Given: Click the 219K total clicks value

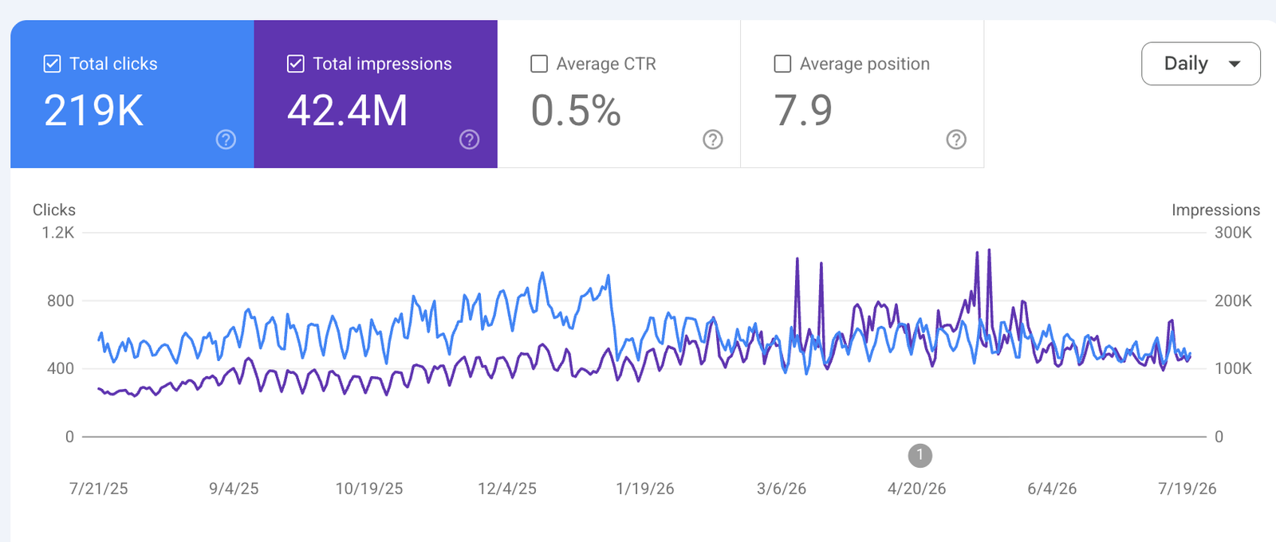Looking at the screenshot, I should coord(94,110).
